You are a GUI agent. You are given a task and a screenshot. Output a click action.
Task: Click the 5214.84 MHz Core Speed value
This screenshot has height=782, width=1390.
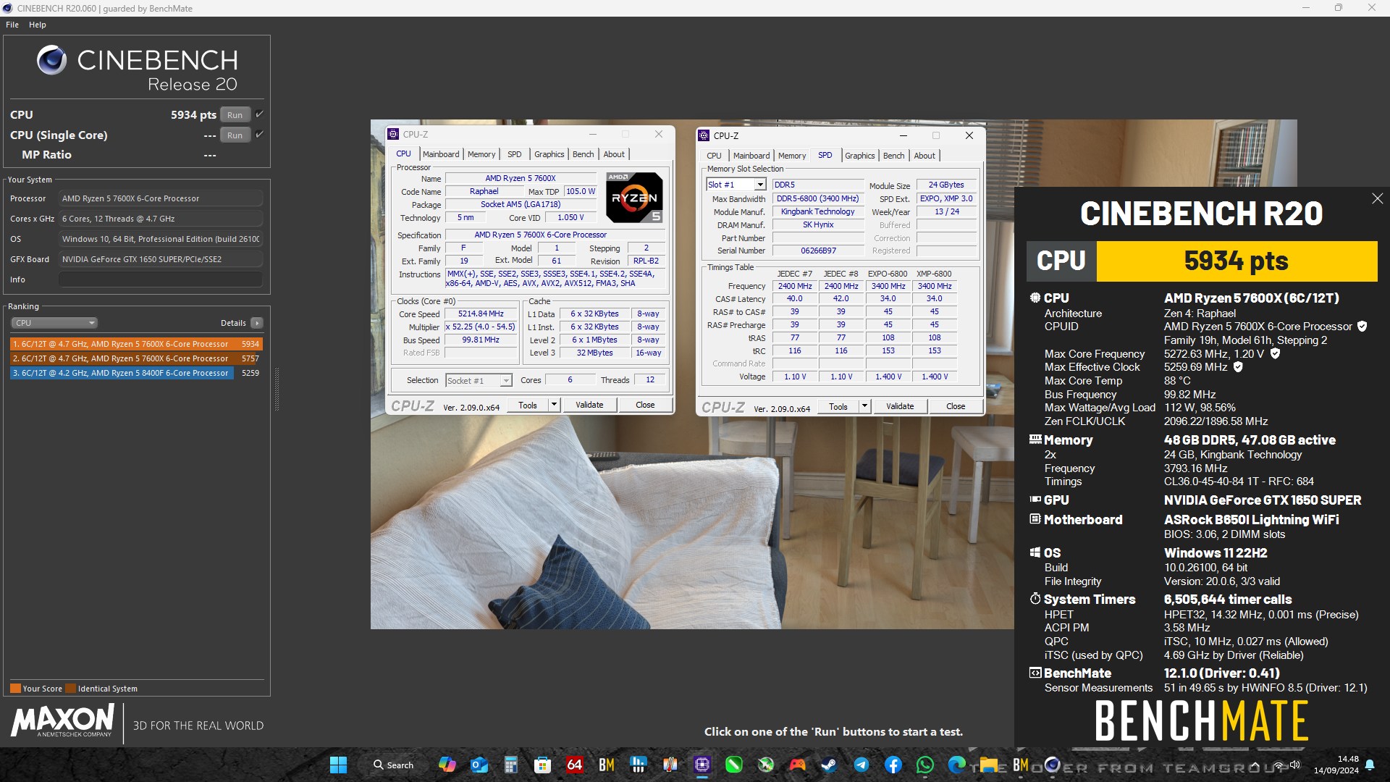481,314
